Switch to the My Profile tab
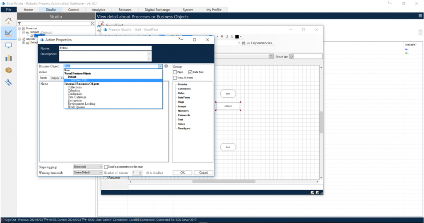 [x=214, y=10]
